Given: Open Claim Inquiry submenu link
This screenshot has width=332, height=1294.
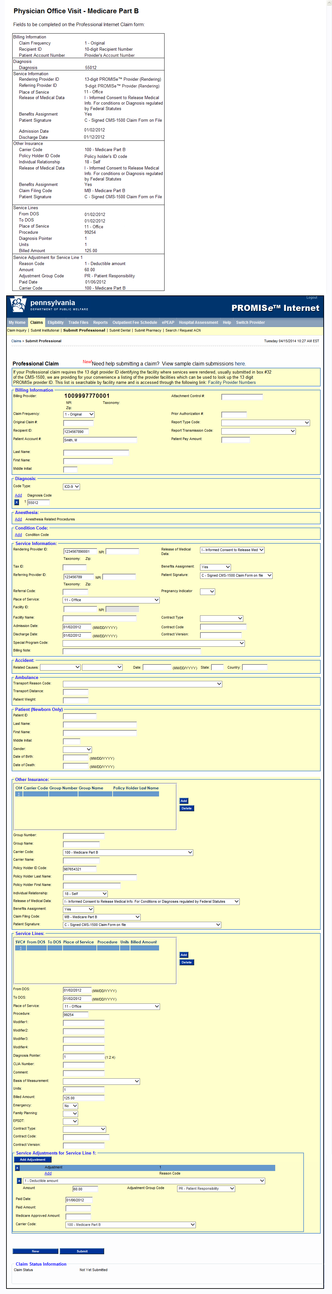Looking at the screenshot, I should point(17,331).
